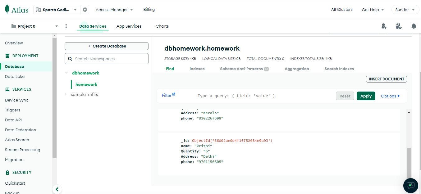421x194 pixels.
Task: Collapse the dbhomework database tree
Action: click(x=66, y=73)
